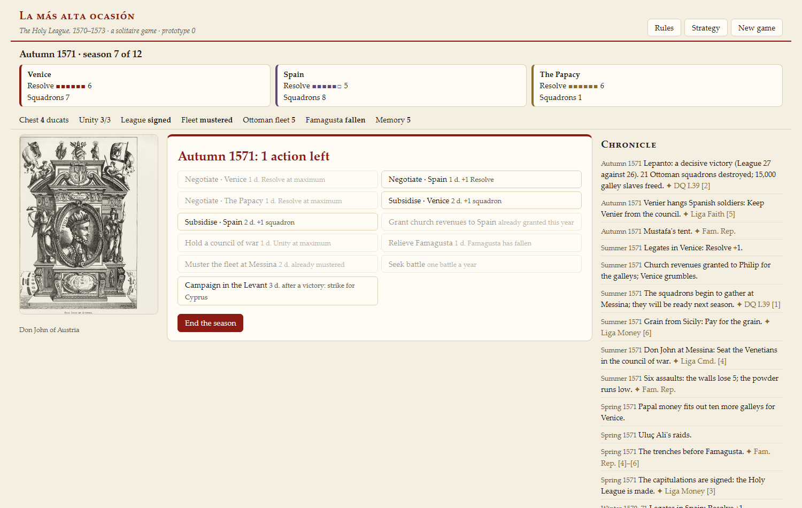
Task: Click the Uluç Ali's raids chronicle entry
Action: tap(692, 435)
